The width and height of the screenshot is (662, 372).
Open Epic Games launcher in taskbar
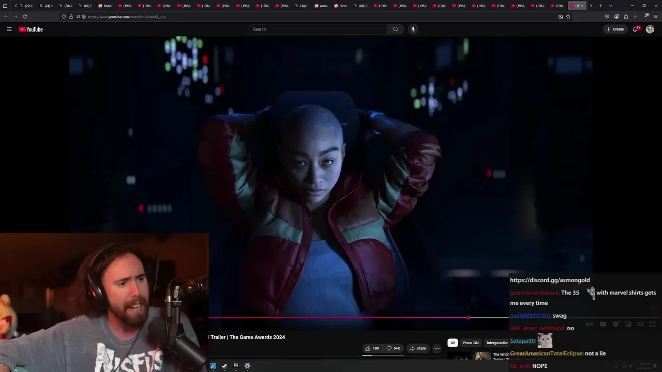[x=236, y=366]
